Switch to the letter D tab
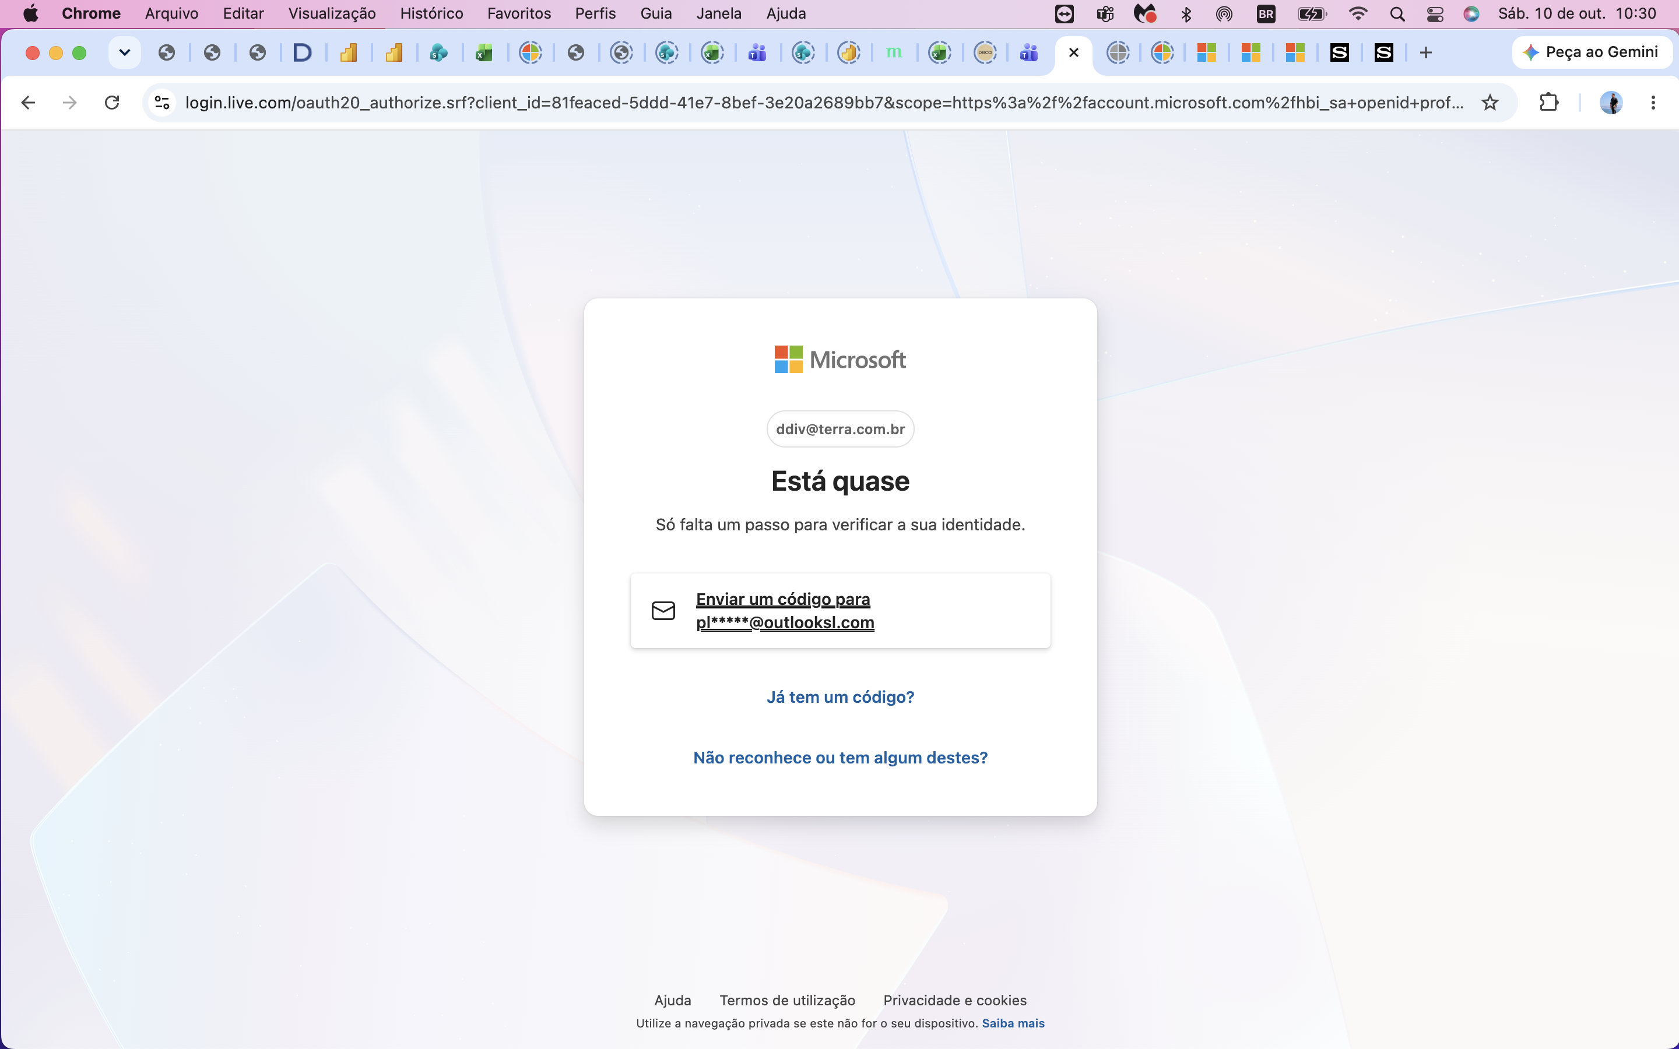 [x=303, y=52]
